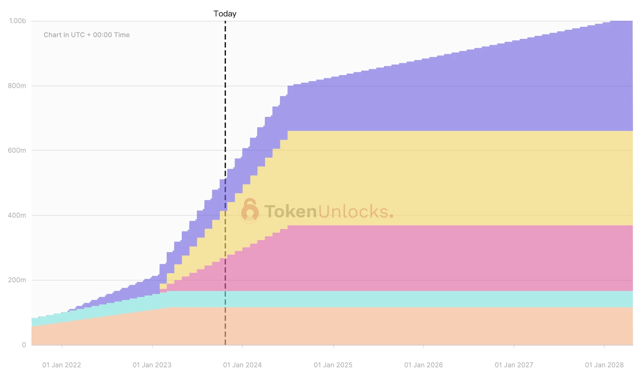Click the 01 Jan 2024 axis label

242,365
